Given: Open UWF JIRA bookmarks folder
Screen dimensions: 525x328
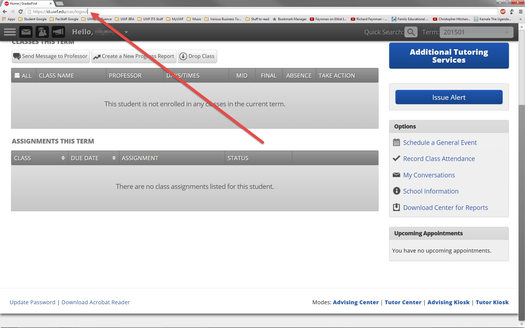Looking at the screenshot, I should coord(124,19).
